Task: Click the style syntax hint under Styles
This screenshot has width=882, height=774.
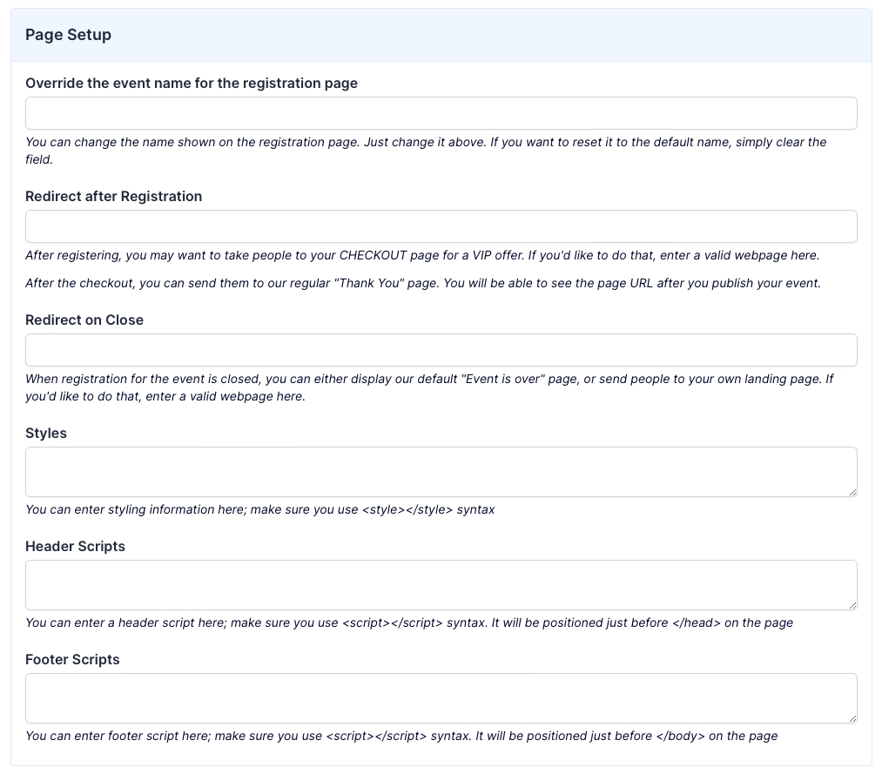Action: [259, 510]
